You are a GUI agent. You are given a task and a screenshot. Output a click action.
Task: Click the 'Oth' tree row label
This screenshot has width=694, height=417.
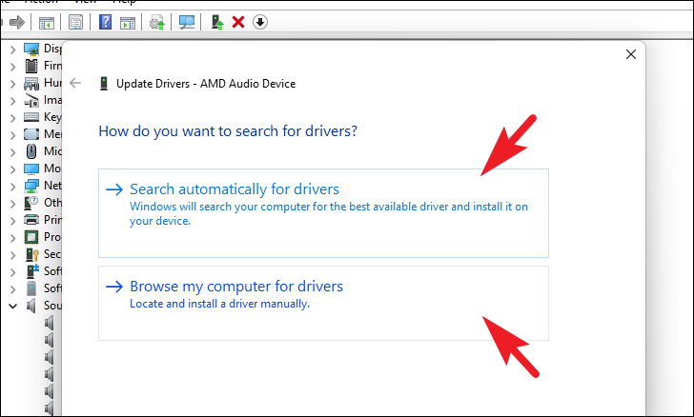pos(52,203)
